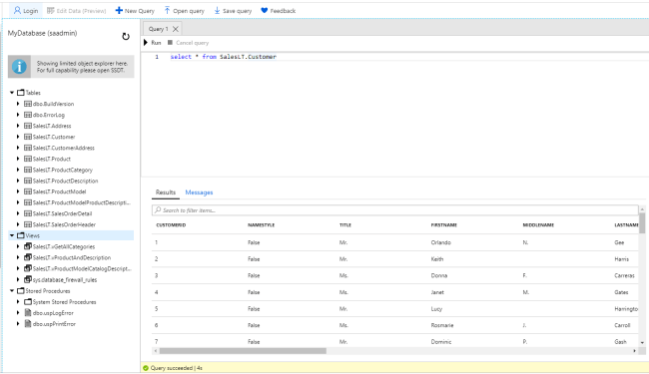Click the 'Carreras' last name cell
Image resolution: width=649 pixels, height=374 pixels.
(x=625, y=275)
